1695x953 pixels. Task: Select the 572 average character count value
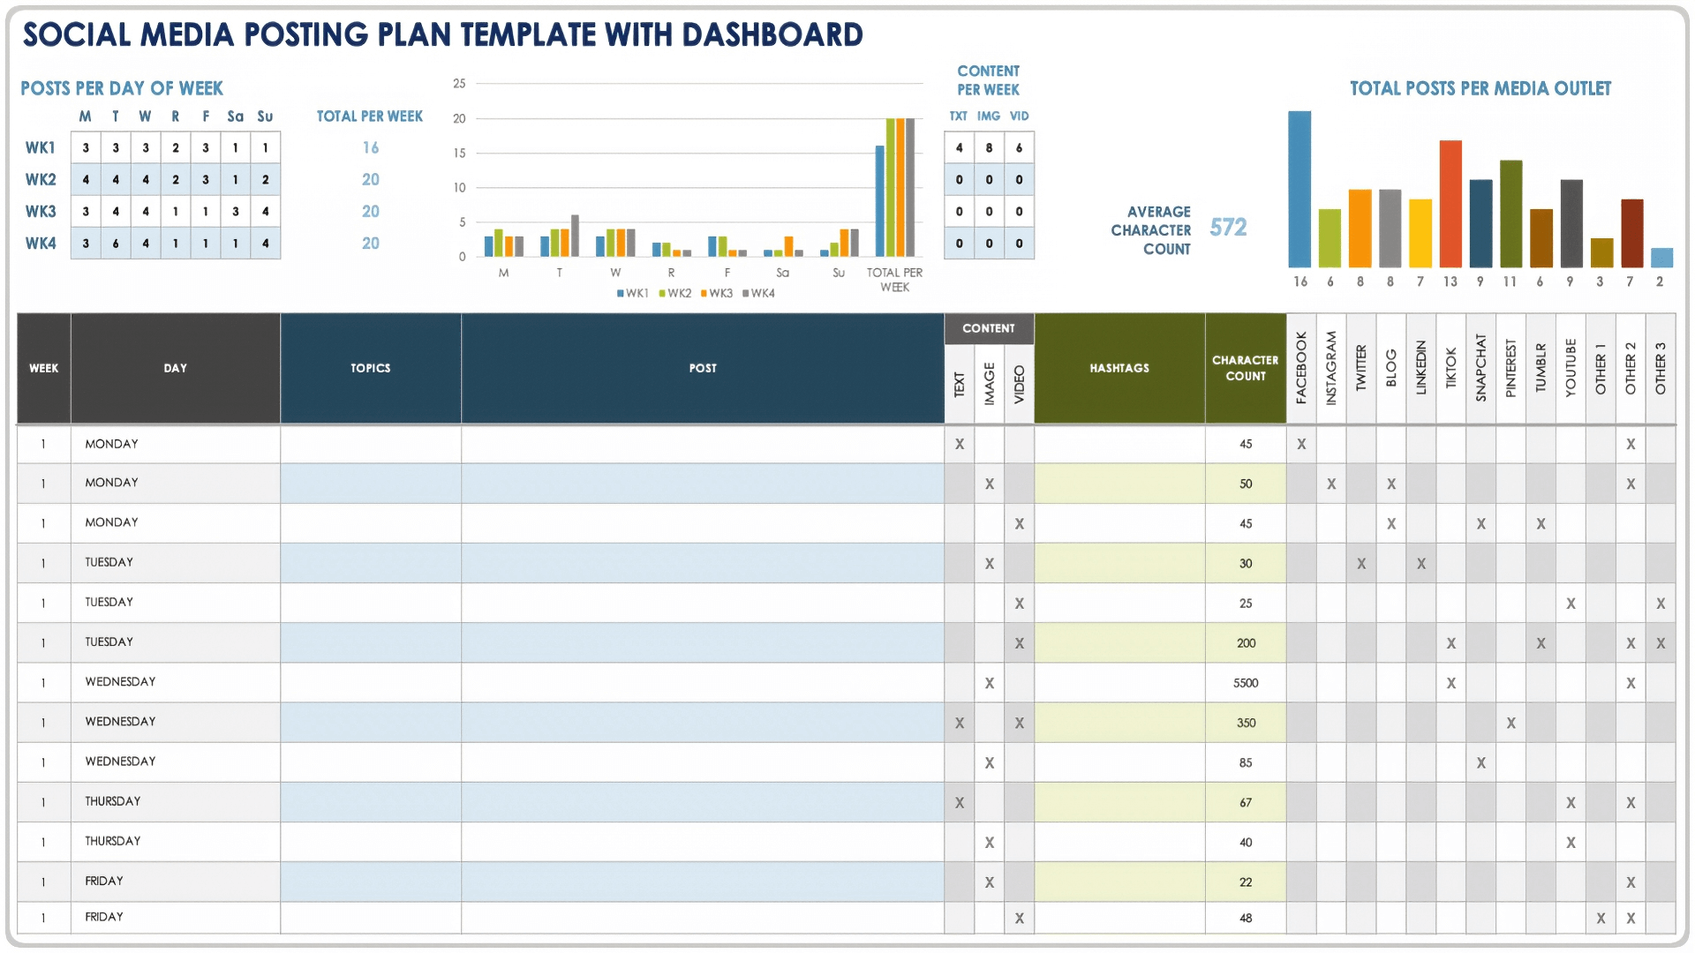coord(1228,228)
